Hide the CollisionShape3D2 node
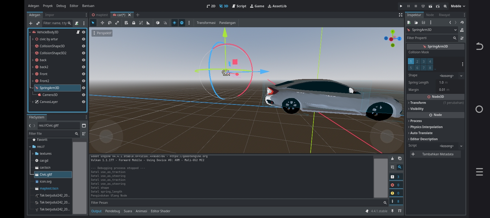Viewport: 490px width, 218px height. point(84,53)
